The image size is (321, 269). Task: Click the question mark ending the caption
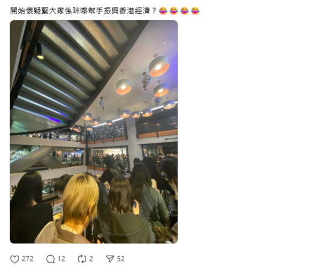pyautogui.click(x=155, y=11)
